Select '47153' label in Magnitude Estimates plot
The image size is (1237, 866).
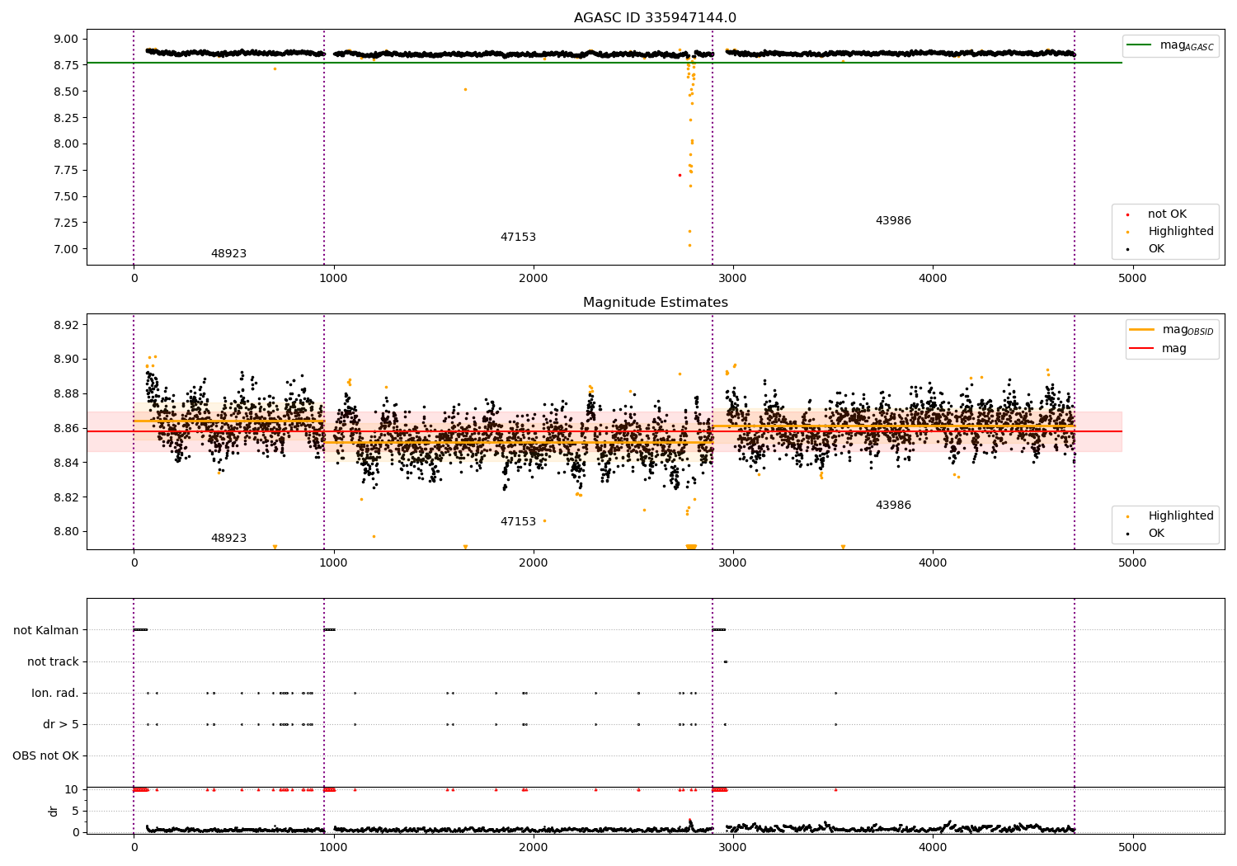518,522
